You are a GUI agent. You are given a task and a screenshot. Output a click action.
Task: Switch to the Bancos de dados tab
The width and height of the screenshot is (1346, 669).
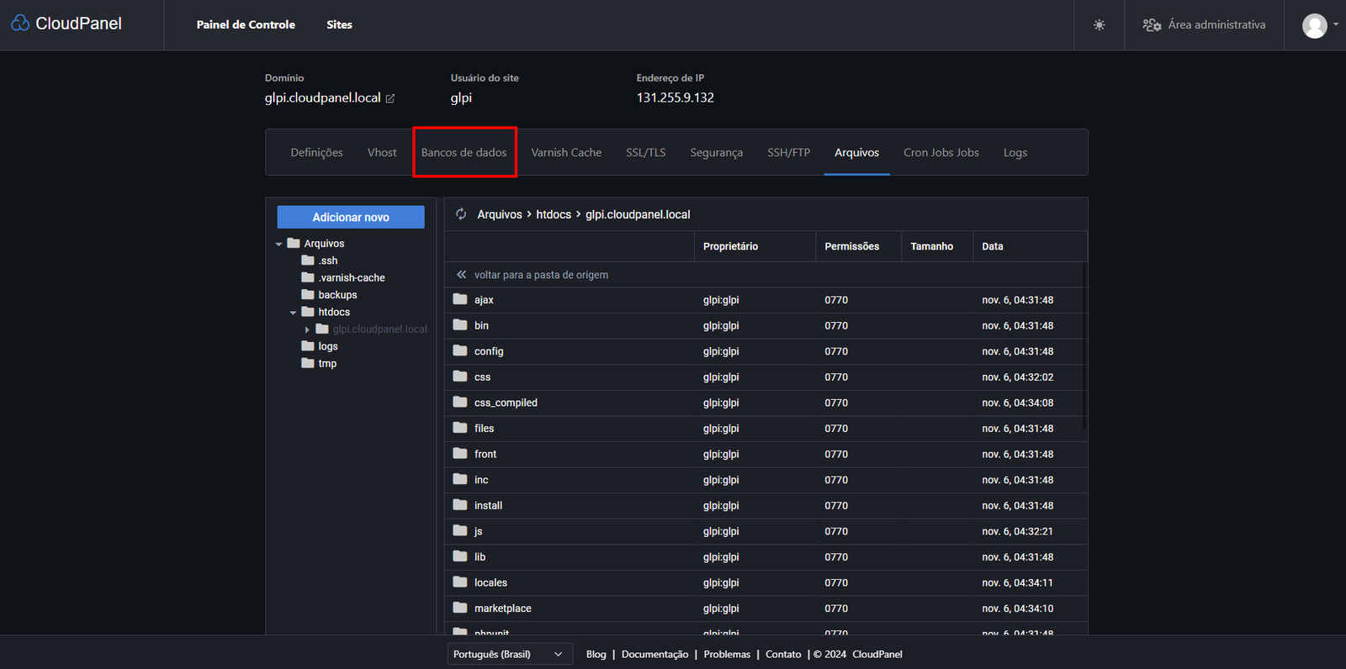tap(464, 152)
